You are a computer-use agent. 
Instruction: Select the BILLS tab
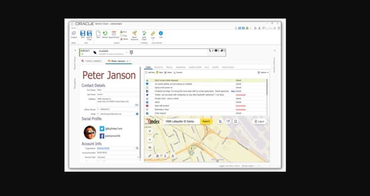tap(207, 67)
